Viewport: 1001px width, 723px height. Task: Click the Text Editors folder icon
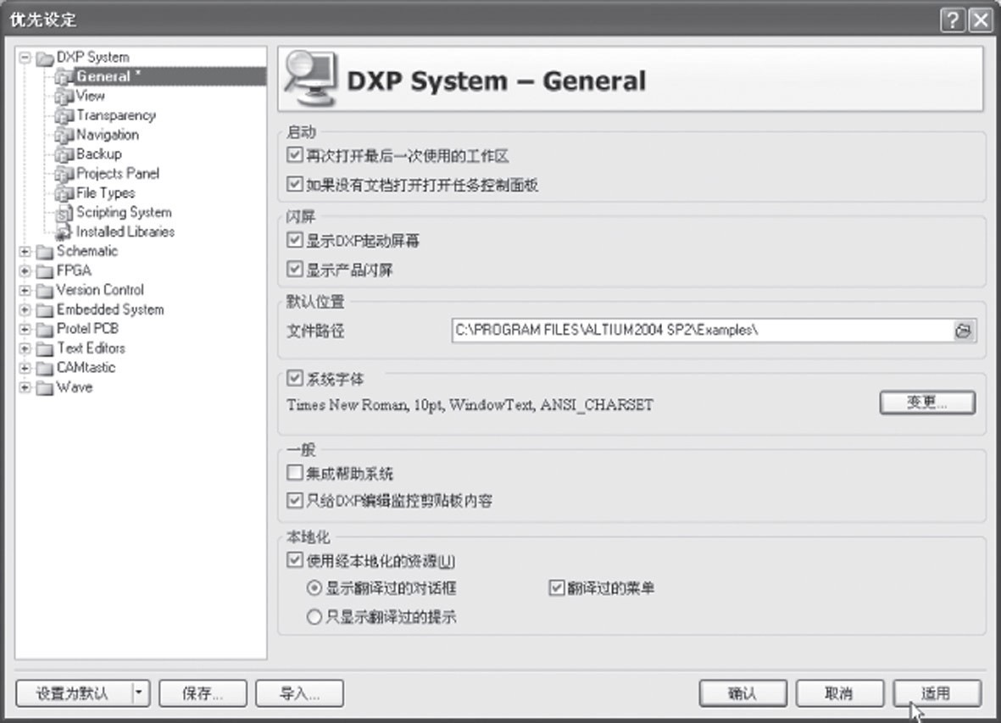click(45, 349)
